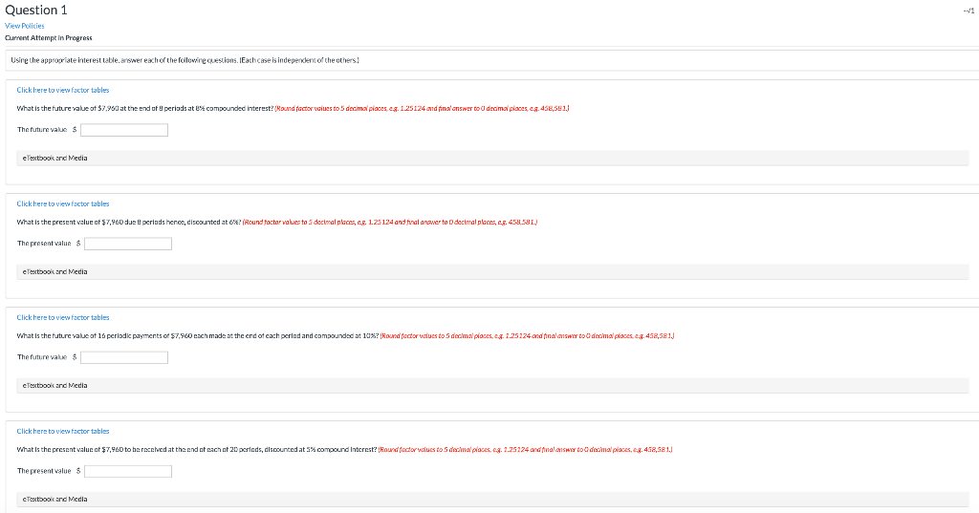Image resolution: width=979 pixels, height=513 pixels.
Task: Focus the future value field for the 10% annuity question
Action: pyautogui.click(x=124, y=357)
